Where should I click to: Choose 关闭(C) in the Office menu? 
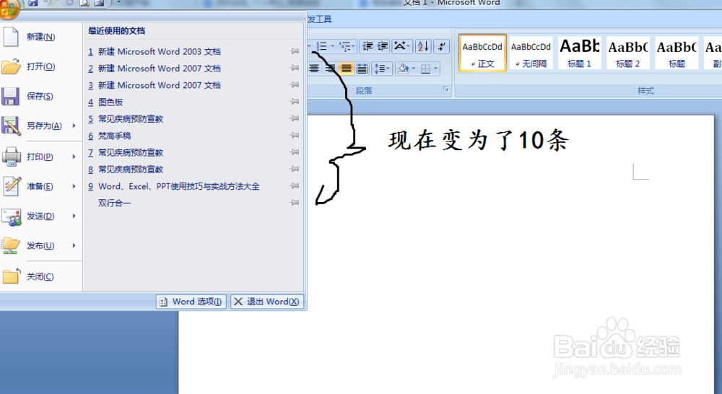pyautogui.click(x=40, y=276)
